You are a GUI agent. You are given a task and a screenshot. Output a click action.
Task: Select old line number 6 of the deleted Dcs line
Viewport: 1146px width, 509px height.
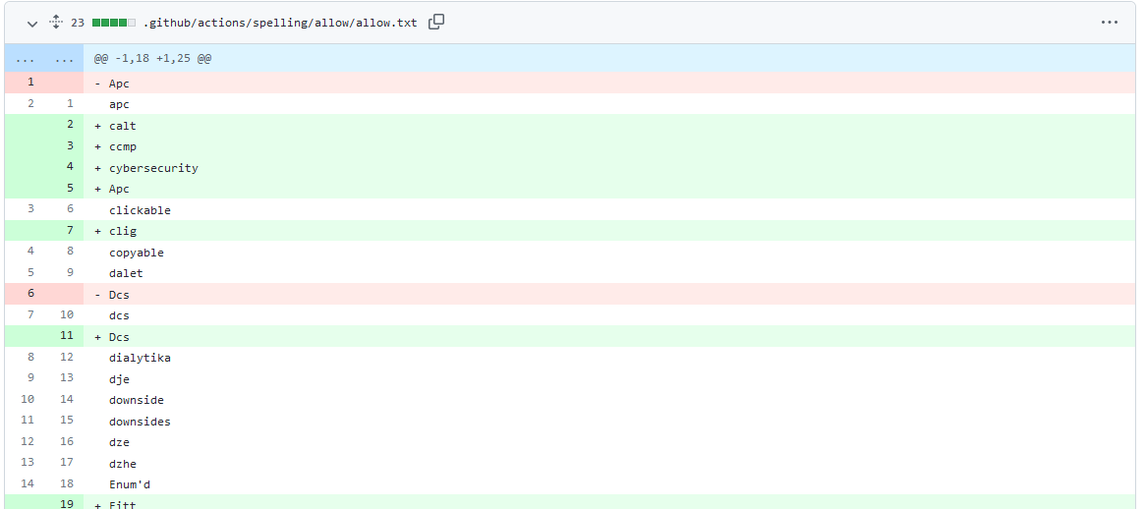(30, 294)
